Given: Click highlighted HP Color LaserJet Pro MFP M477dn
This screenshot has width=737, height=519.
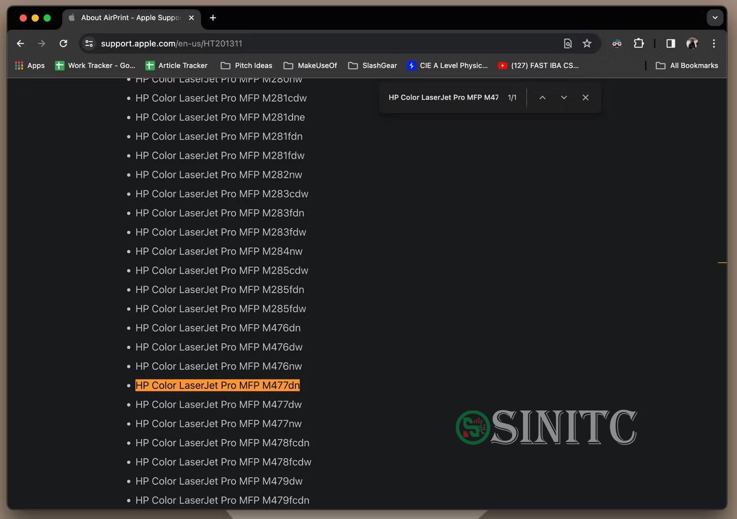Looking at the screenshot, I should [x=218, y=386].
